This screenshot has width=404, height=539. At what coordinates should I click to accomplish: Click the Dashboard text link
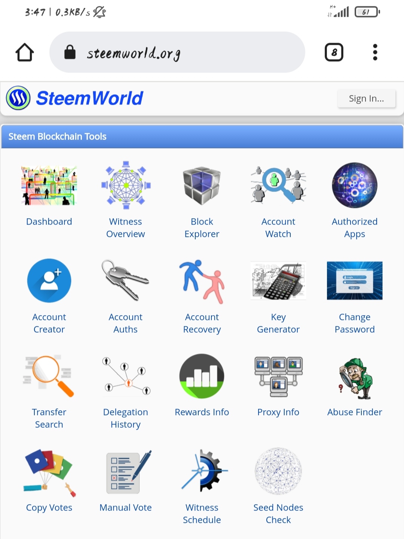(x=49, y=222)
